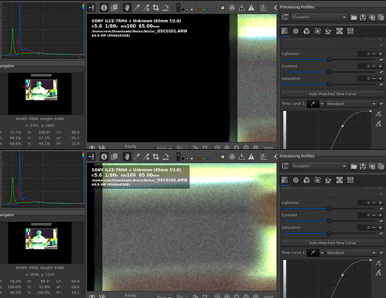The height and width of the screenshot is (298, 386).
Task: Adjust the Contrast slider in bottom window
Action: coord(329,221)
